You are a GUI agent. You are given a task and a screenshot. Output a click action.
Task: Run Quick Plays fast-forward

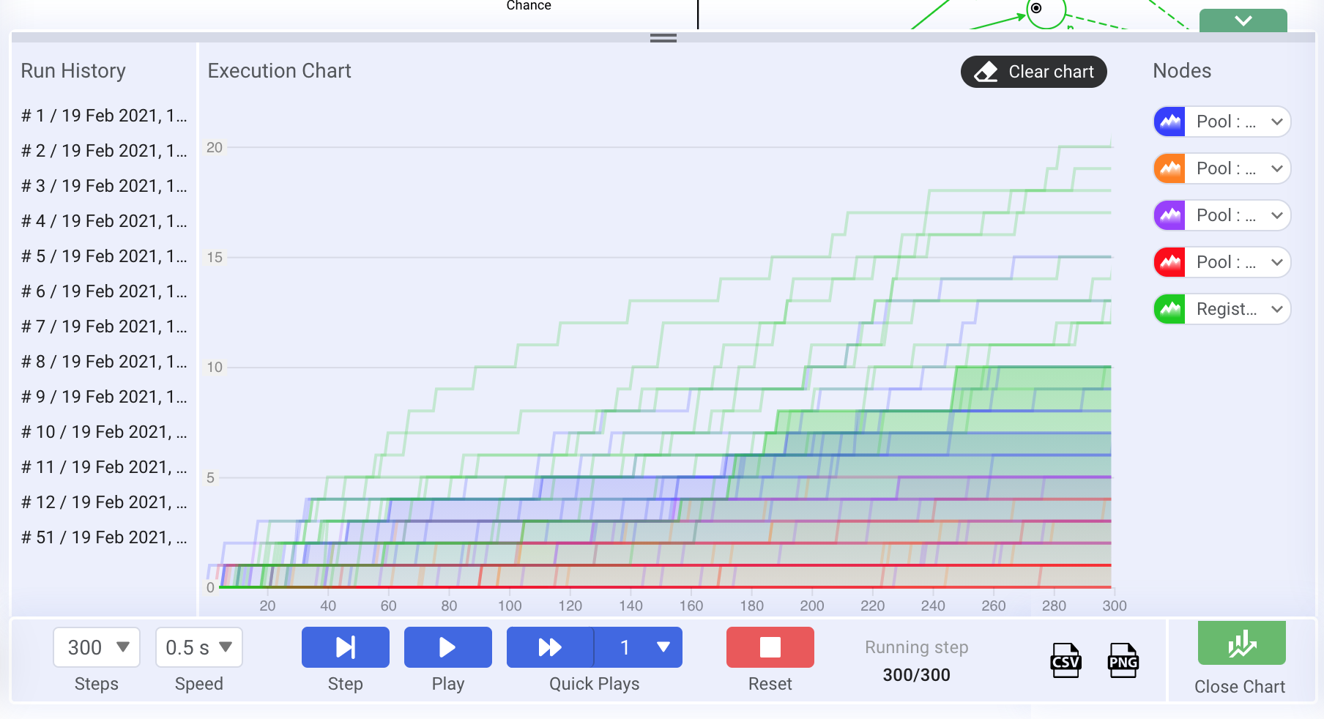tap(550, 647)
